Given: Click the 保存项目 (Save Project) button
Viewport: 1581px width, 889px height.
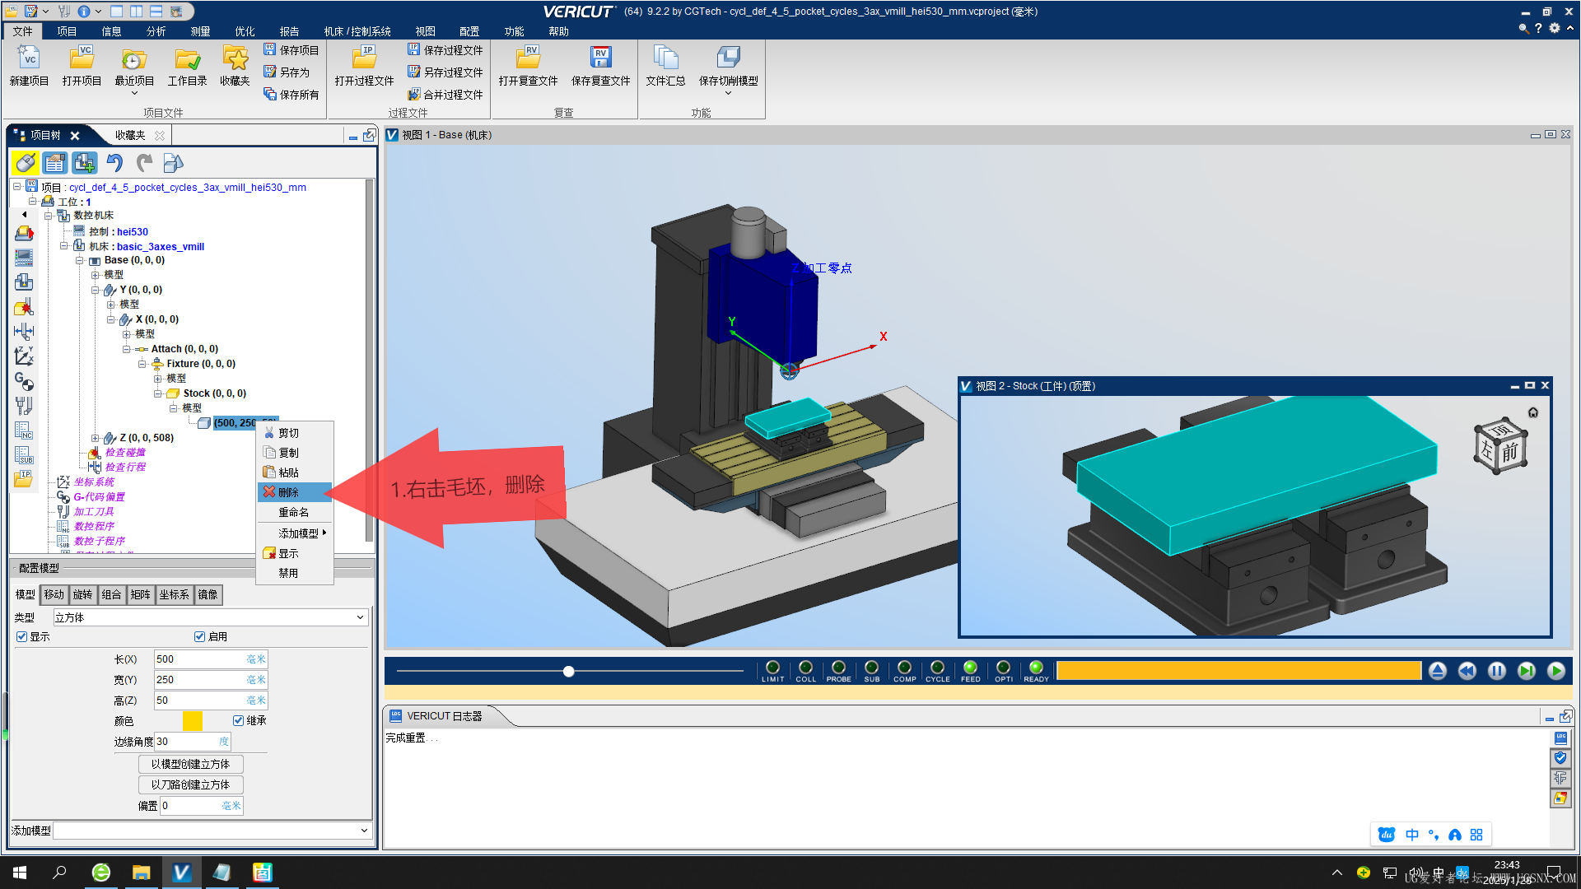Looking at the screenshot, I should click(291, 50).
